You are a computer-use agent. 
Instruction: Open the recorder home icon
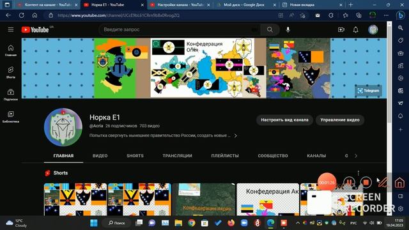[399, 183]
